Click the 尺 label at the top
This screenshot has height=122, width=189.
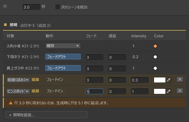pos(5,6)
